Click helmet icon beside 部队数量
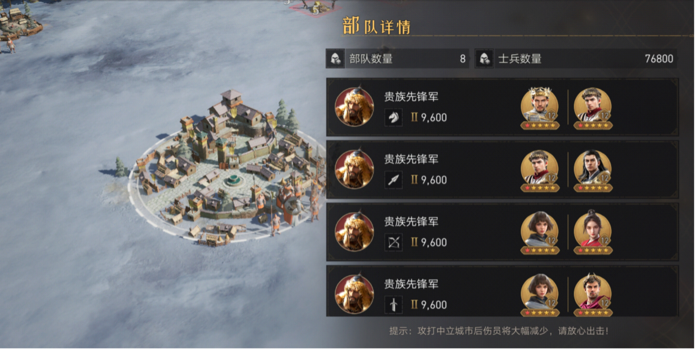Viewport: 696px width, 350px height. (334, 59)
